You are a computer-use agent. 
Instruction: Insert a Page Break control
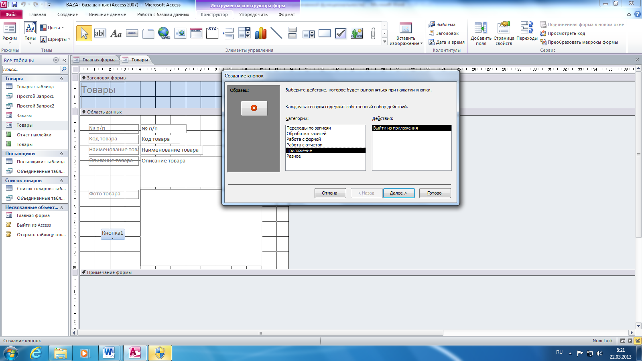click(228, 33)
